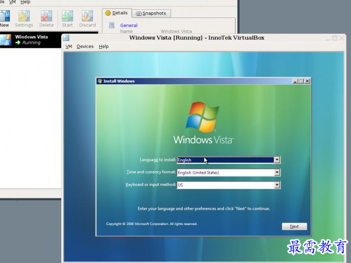Switch to the Details tab
This screenshot has height=263, width=351.
(x=117, y=13)
